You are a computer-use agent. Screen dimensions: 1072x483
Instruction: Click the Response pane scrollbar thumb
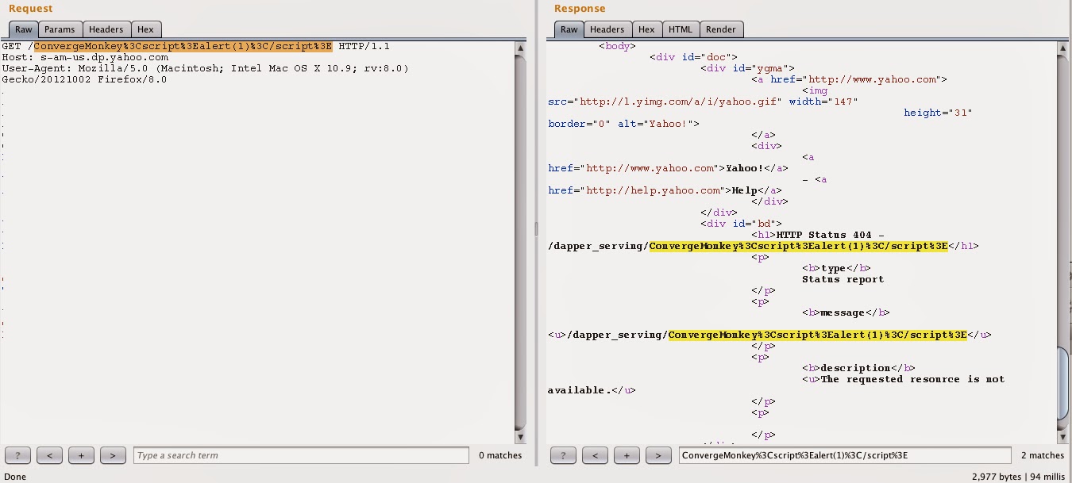[1064, 382]
